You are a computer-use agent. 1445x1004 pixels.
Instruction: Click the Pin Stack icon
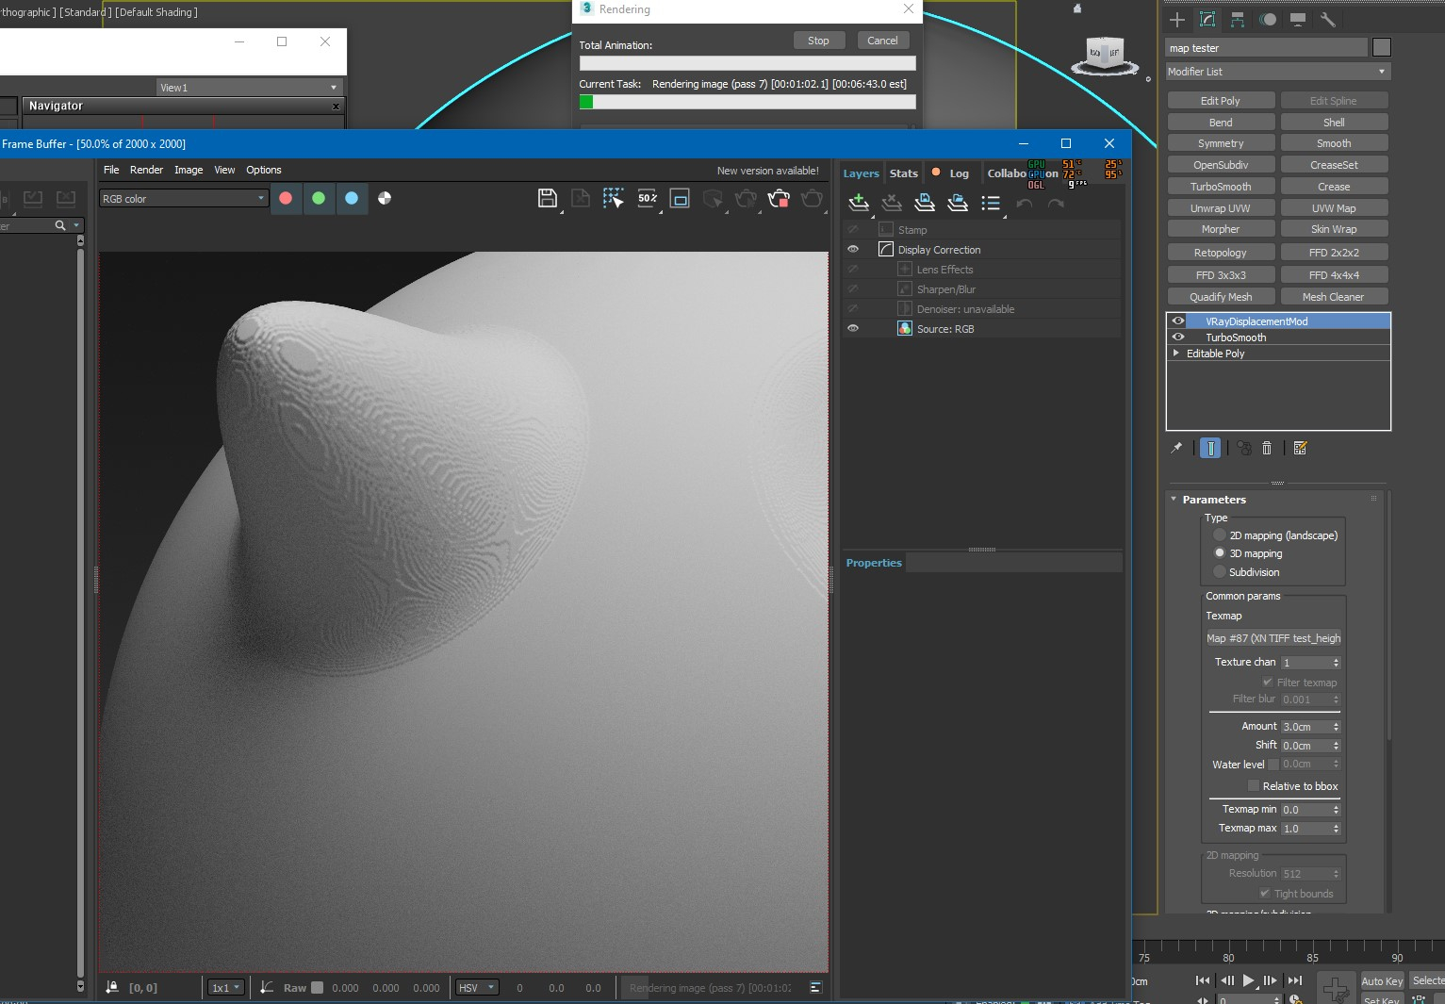pyautogui.click(x=1176, y=449)
